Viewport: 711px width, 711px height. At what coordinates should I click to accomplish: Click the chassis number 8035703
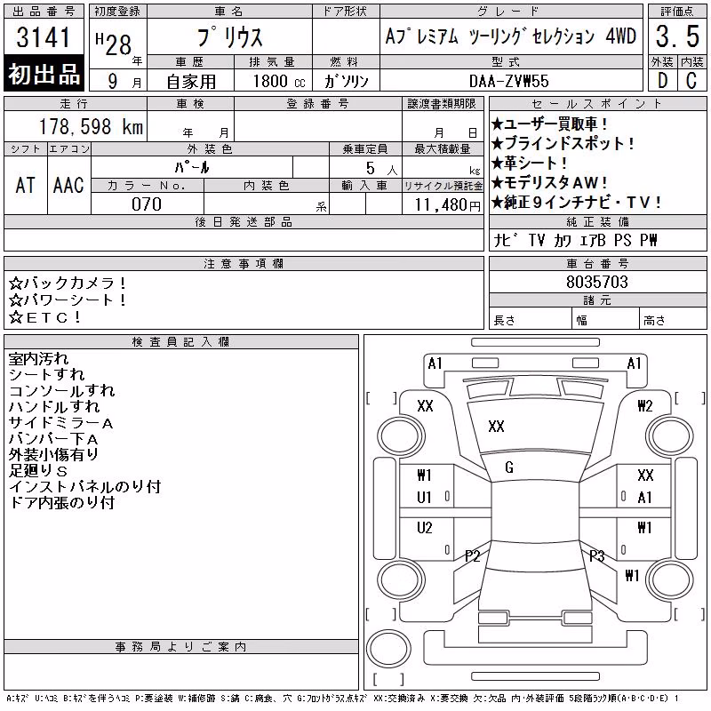tap(596, 282)
